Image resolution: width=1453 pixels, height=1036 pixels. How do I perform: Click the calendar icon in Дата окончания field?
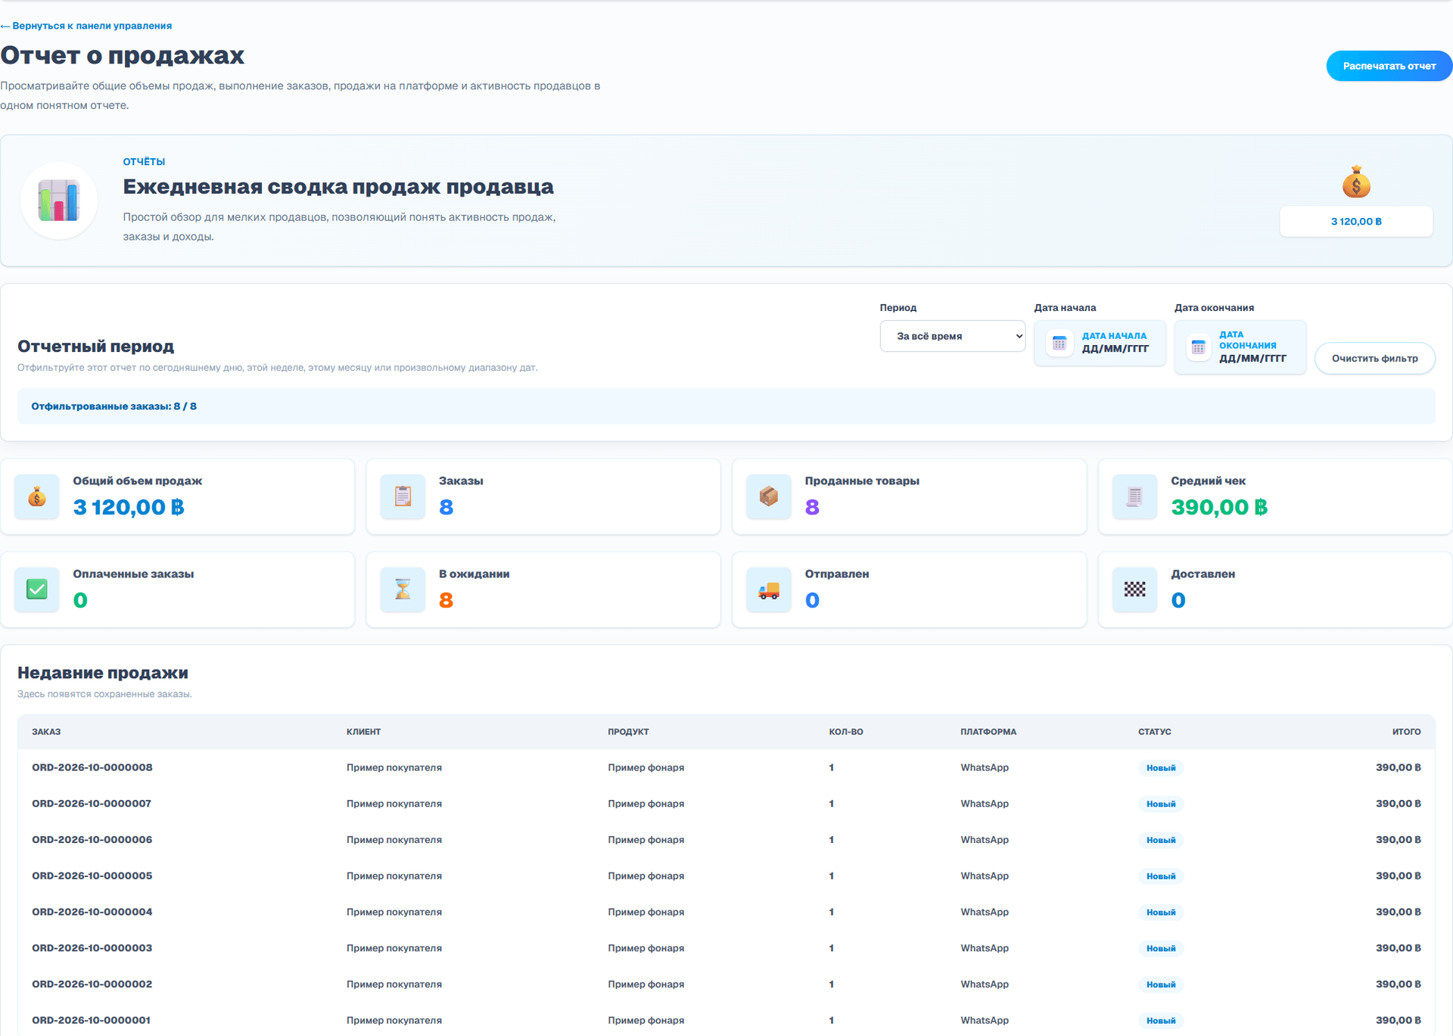tap(1198, 347)
